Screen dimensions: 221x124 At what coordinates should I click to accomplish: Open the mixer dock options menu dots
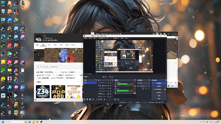pyautogui.click(x=118, y=99)
